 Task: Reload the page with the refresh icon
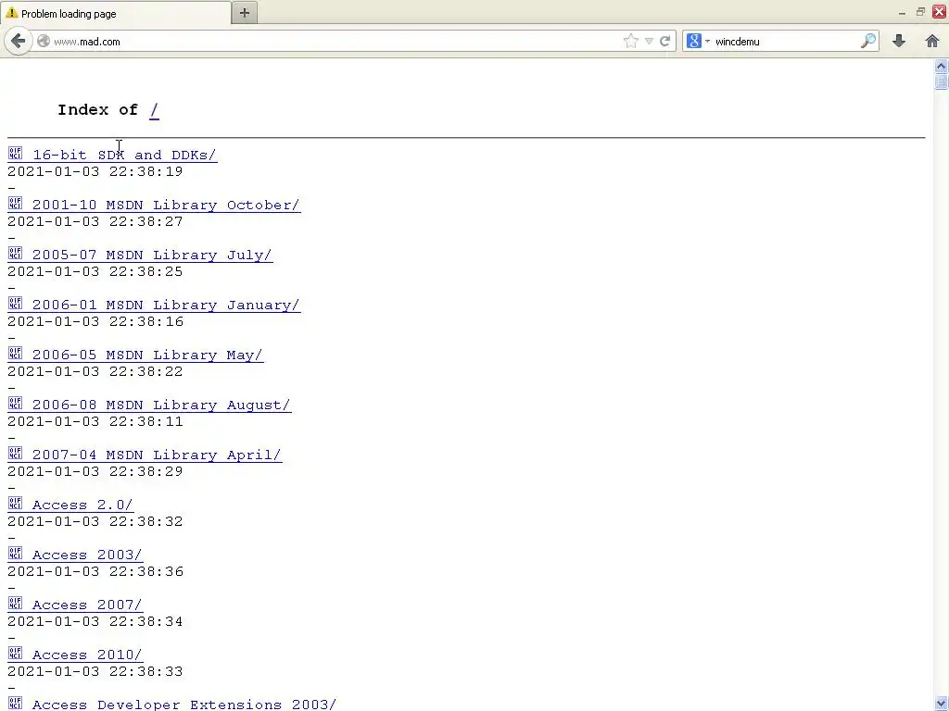tap(664, 41)
